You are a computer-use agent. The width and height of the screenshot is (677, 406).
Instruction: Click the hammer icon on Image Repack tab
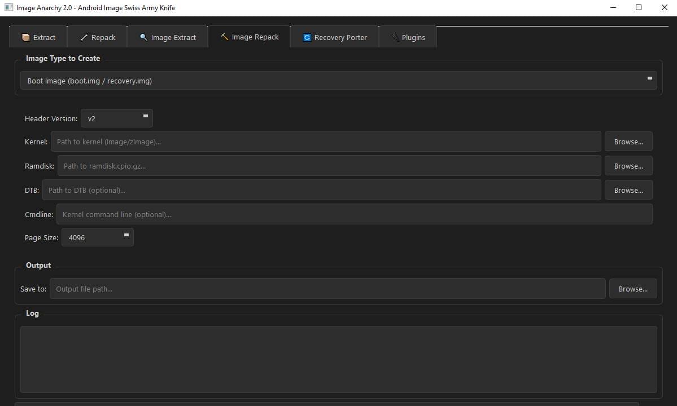(225, 37)
